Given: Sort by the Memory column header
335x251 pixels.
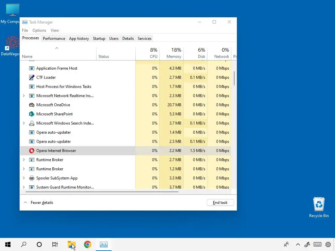Looking at the screenshot, I should [x=171, y=53].
